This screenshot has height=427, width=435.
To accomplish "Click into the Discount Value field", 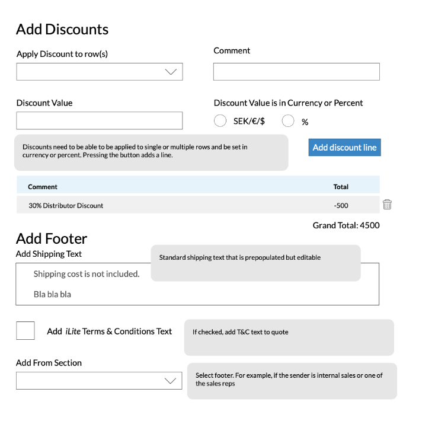I will [100, 120].
